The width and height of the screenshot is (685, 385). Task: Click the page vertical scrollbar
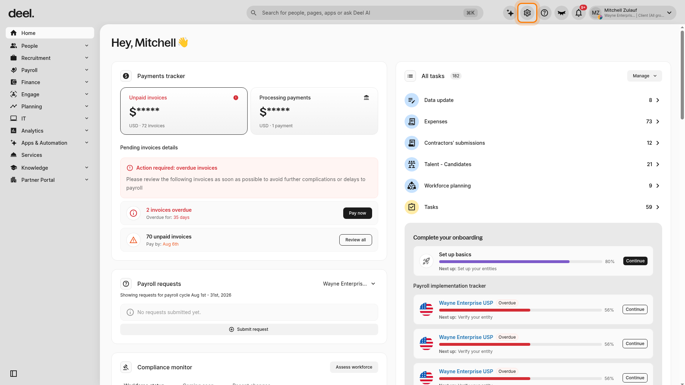682,75
